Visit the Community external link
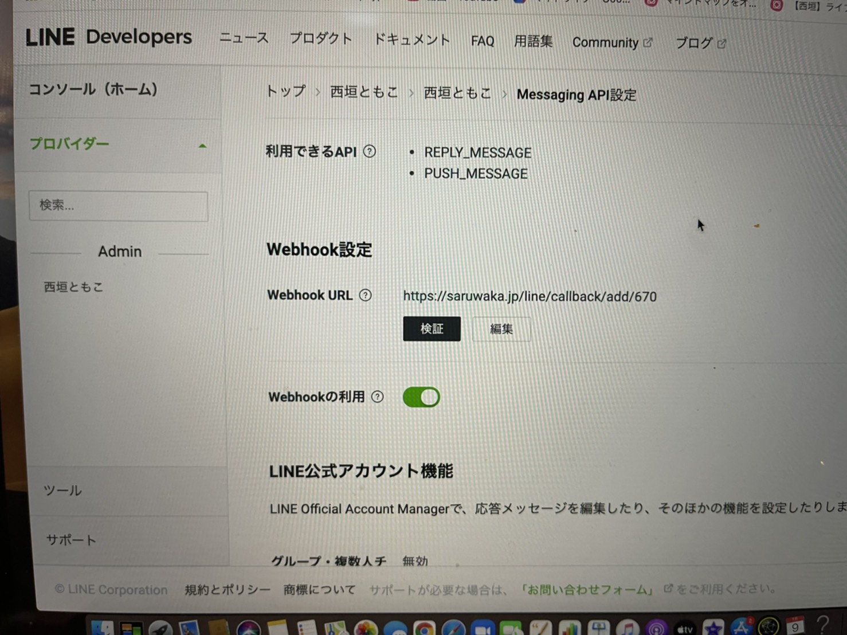847x635 pixels. [612, 43]
